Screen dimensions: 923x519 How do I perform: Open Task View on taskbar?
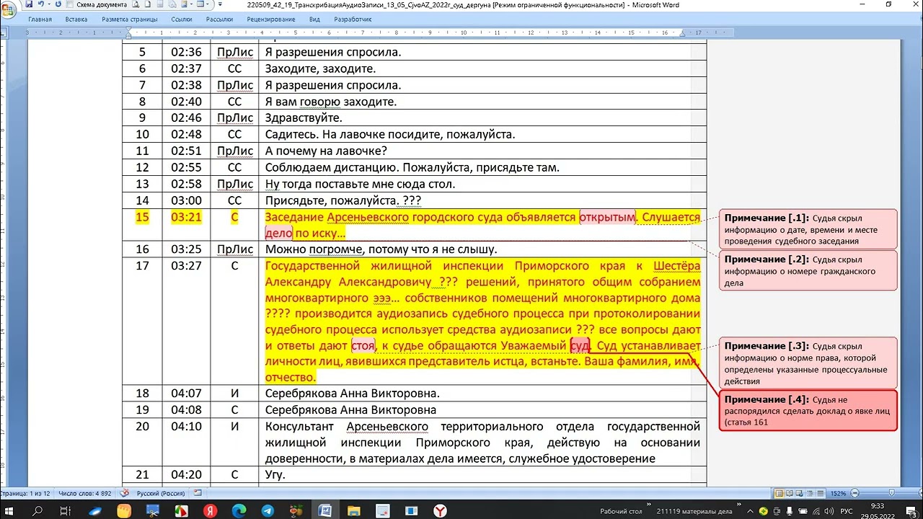(65, 510)
